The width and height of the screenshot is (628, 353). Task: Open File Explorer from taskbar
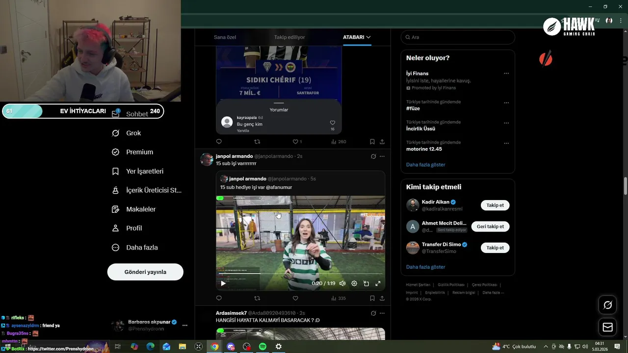pos(183,347)
